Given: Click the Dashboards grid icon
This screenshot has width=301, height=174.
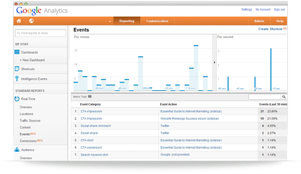Looking at the screenshot, I should point(17,52).
